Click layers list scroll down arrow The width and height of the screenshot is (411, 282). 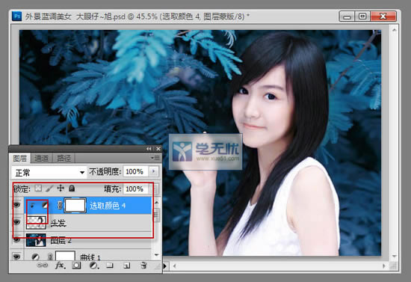click(157, 254)
